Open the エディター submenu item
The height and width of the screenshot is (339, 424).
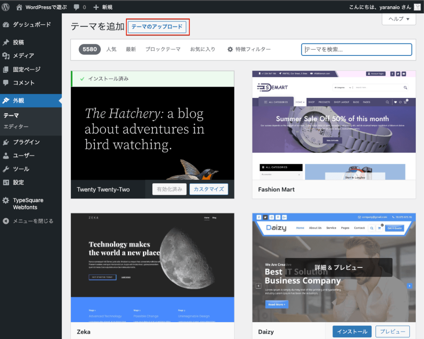(x=16, y=127)
